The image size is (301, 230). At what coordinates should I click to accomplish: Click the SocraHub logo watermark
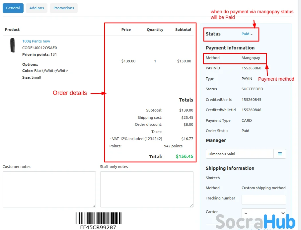(255, 221)
